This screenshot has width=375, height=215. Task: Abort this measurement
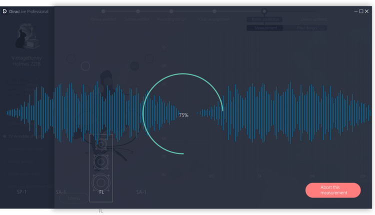click(x=332, y=190)
